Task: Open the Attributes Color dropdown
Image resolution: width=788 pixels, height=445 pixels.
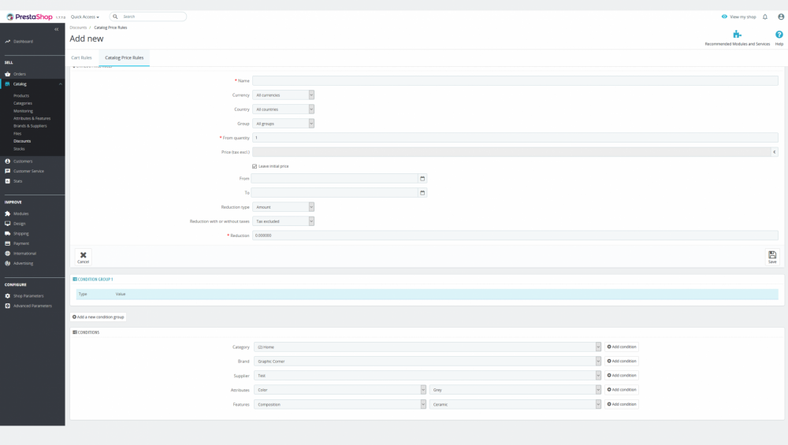Action: coord(340,390)
